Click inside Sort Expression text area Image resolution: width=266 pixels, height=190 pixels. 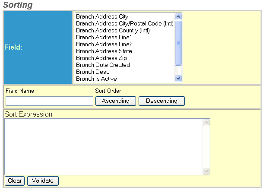pos(103,146)
